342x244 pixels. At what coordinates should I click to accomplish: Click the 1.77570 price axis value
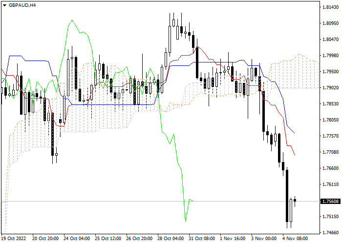click(331, 136)
